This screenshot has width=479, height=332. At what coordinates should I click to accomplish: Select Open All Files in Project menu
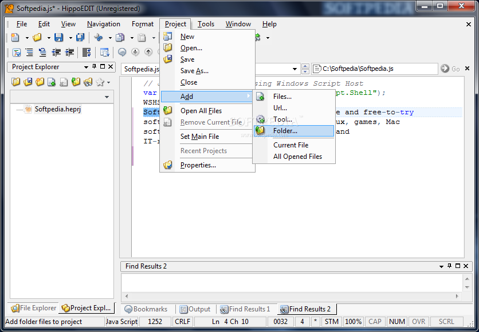click(207, 111)
